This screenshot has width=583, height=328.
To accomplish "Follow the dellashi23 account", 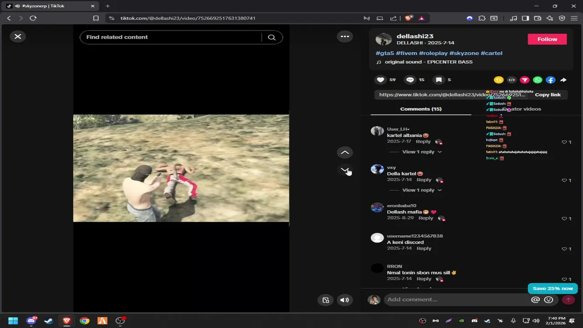I will [547, 39].
